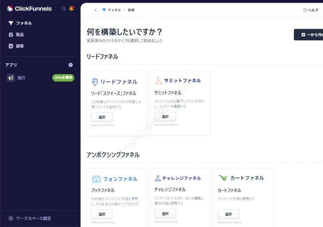The height and width of the screenshot is (227, 323).
Task: Click the lead funnel magnet icon
Action: coord(95,82)
